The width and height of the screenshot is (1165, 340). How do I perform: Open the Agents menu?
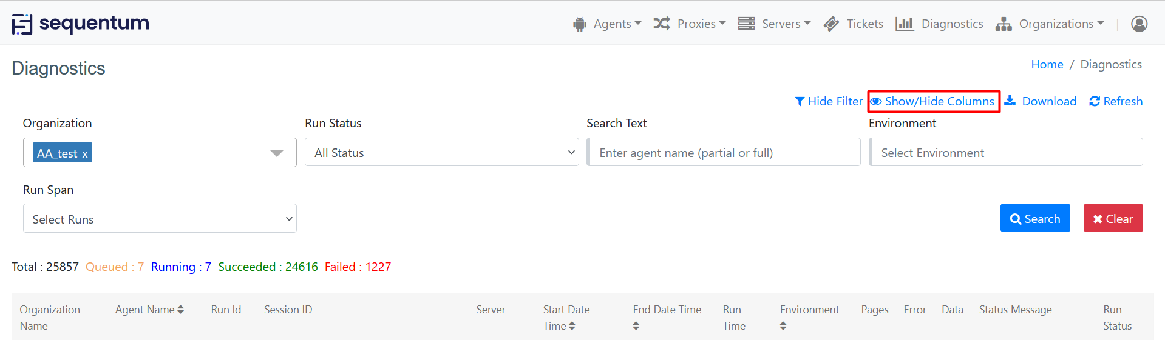pos(607,24)
